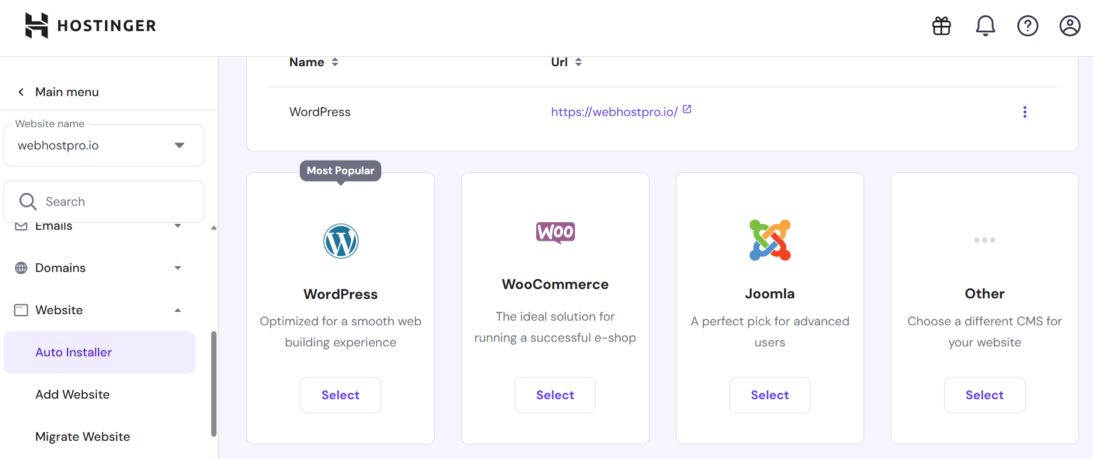Click the Joomla logo

[770, 240]
